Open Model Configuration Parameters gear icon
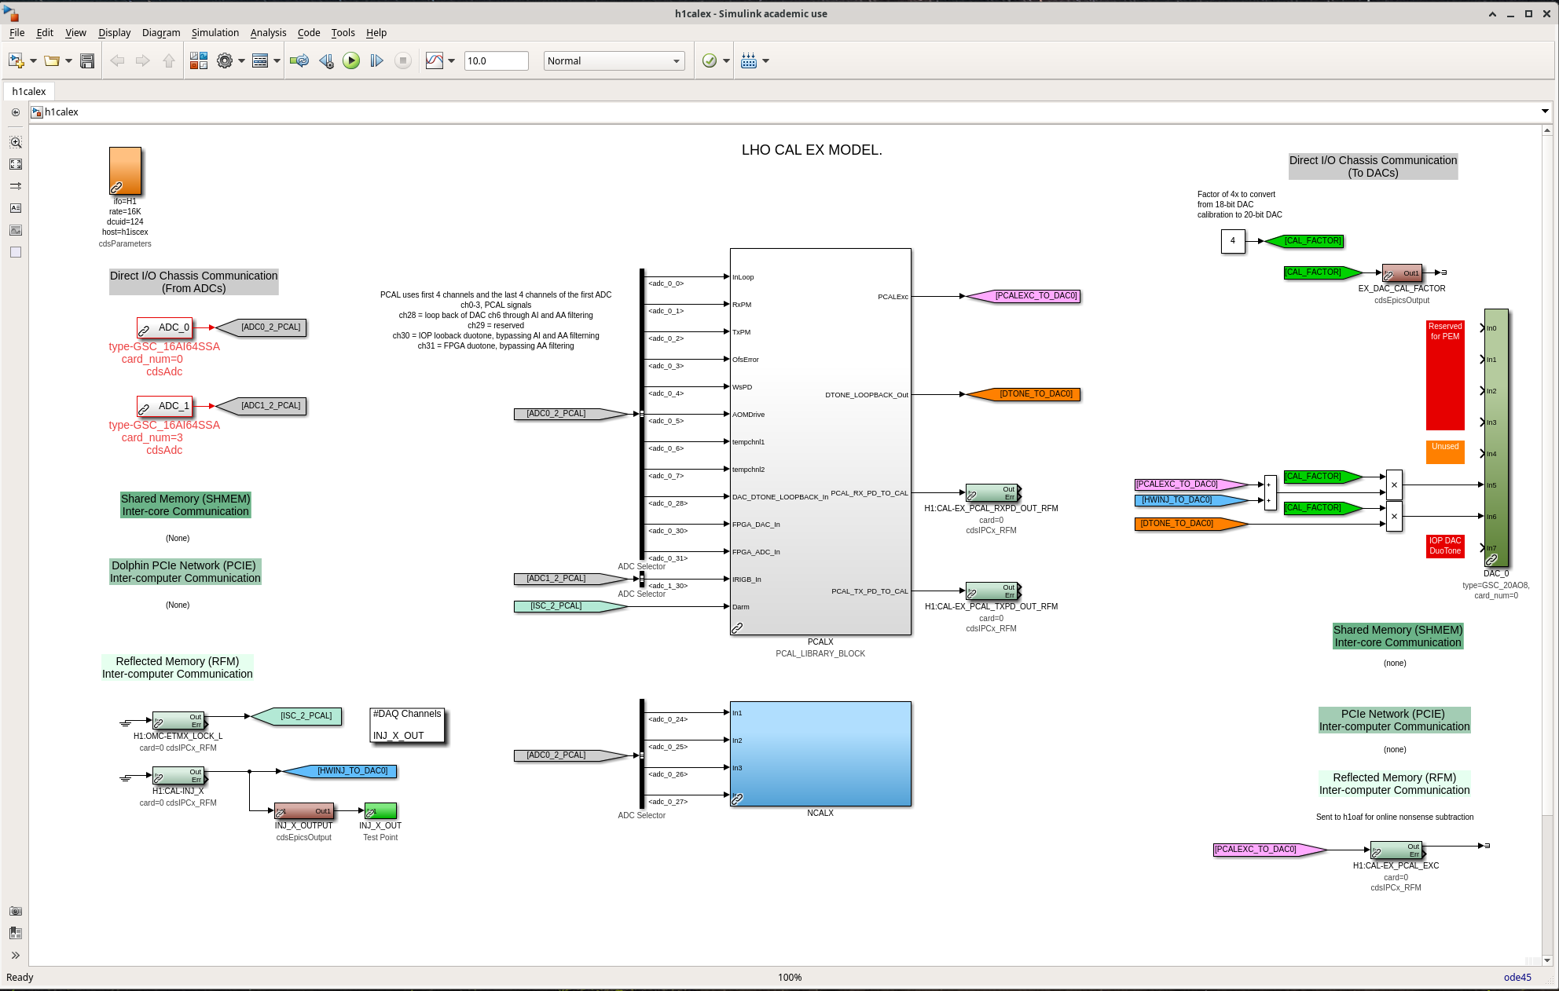This screenshot has width=1559, height=991. click(225, 60)
